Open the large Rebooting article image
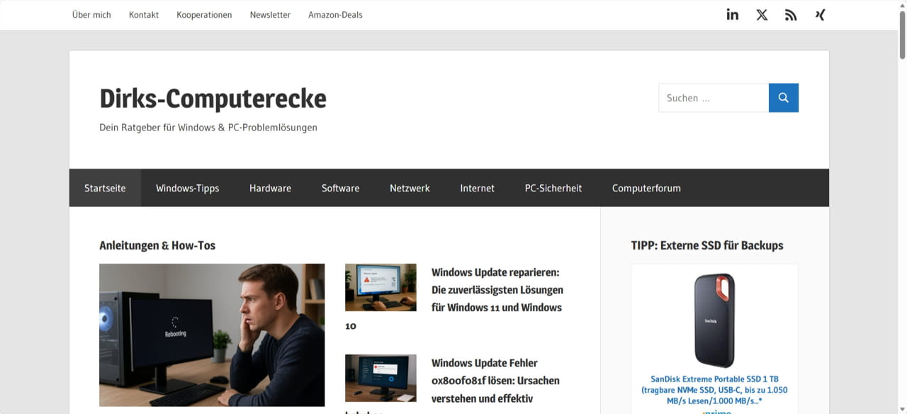The image size is (907, 414). point(212,335)
